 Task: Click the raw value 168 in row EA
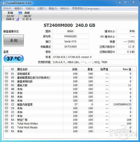tap(129, 120)
